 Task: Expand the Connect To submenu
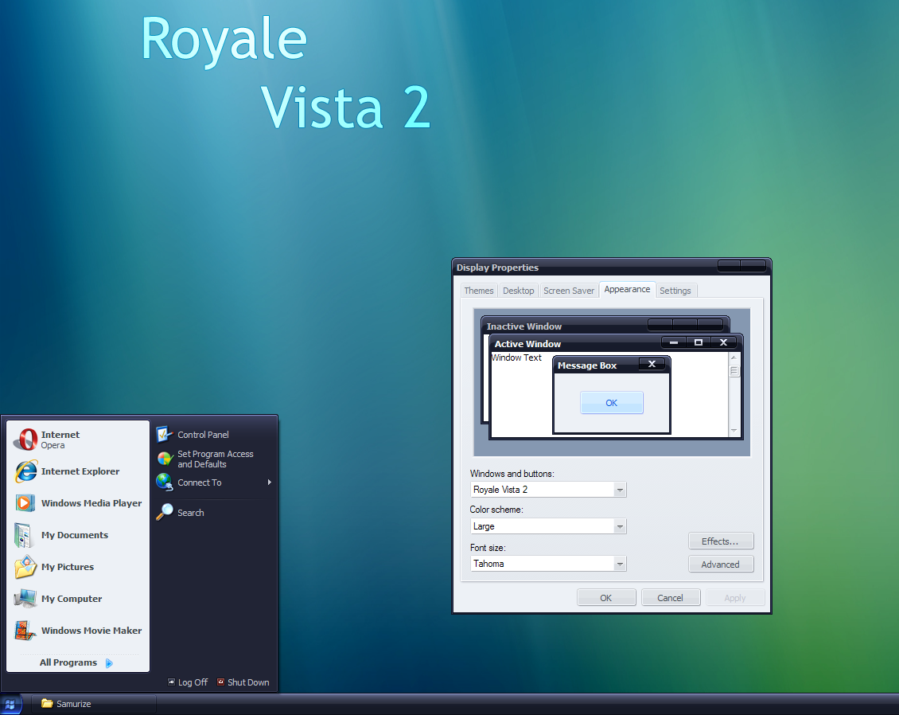(199, 483)
